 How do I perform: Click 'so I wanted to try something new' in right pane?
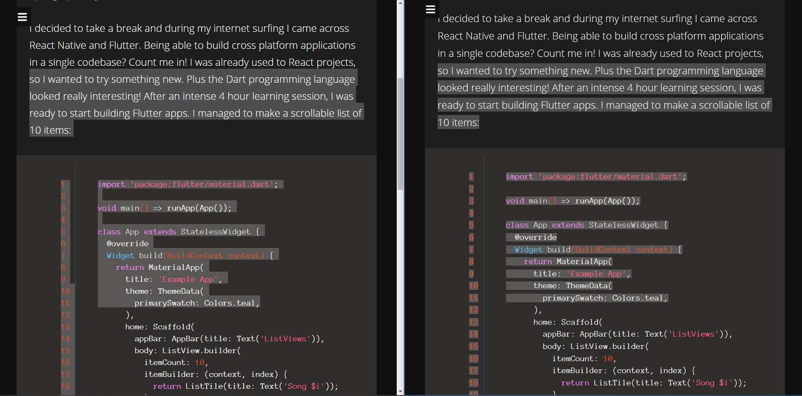click(514, 71)
